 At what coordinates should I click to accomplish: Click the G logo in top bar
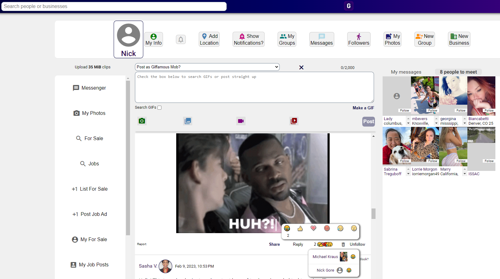[x=349, y=6]
